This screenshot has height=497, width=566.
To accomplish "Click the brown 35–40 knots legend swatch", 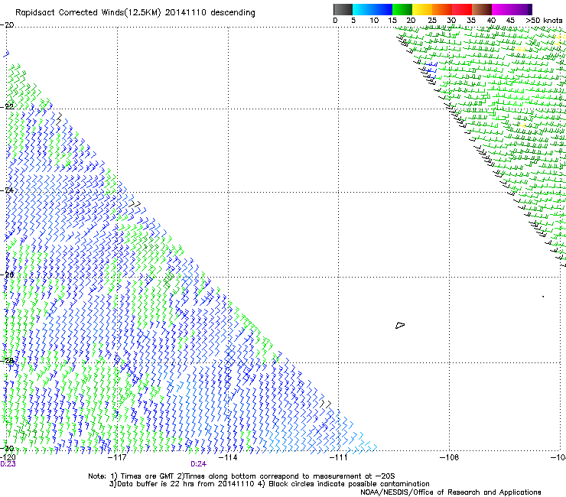I will tap(482, 9).
